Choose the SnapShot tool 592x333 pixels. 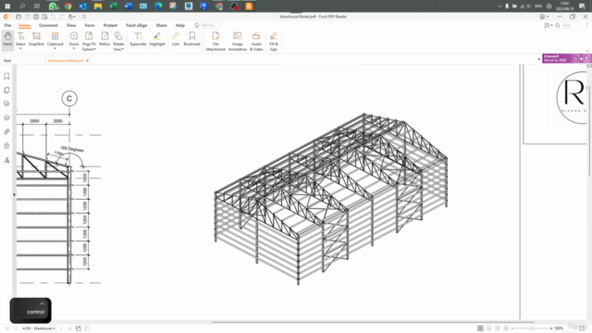[36, 39]
